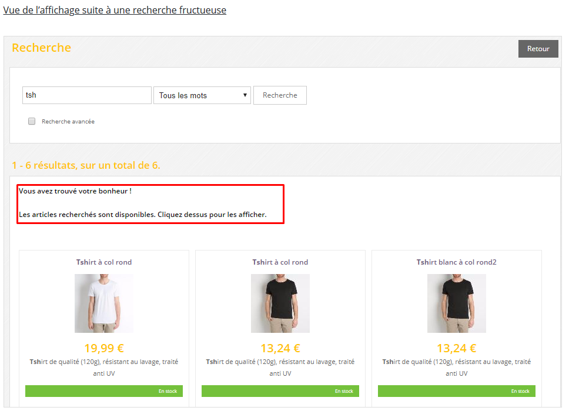Click the white t-shirt product image

(x=104, y=303)
